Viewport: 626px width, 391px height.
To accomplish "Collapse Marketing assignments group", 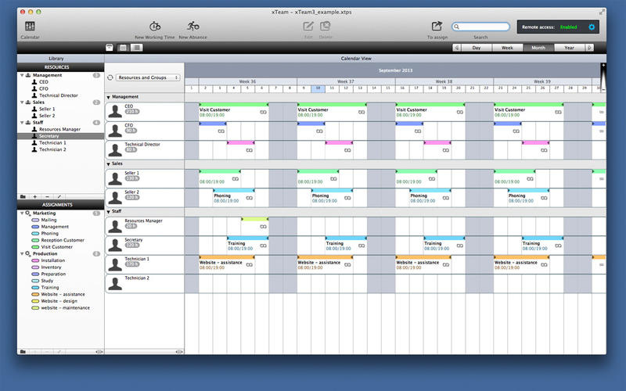I will pyautogui.click(x=22, y=213).
